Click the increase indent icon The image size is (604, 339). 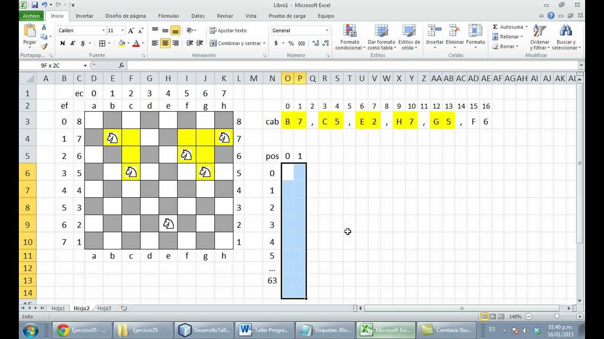200,43
